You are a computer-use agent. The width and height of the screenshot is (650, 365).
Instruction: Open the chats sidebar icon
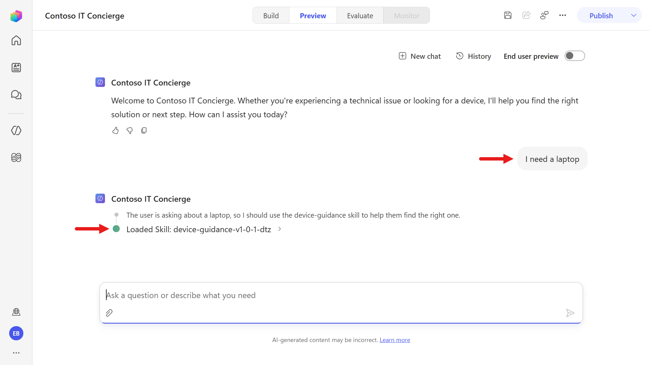tap(16, 95)
